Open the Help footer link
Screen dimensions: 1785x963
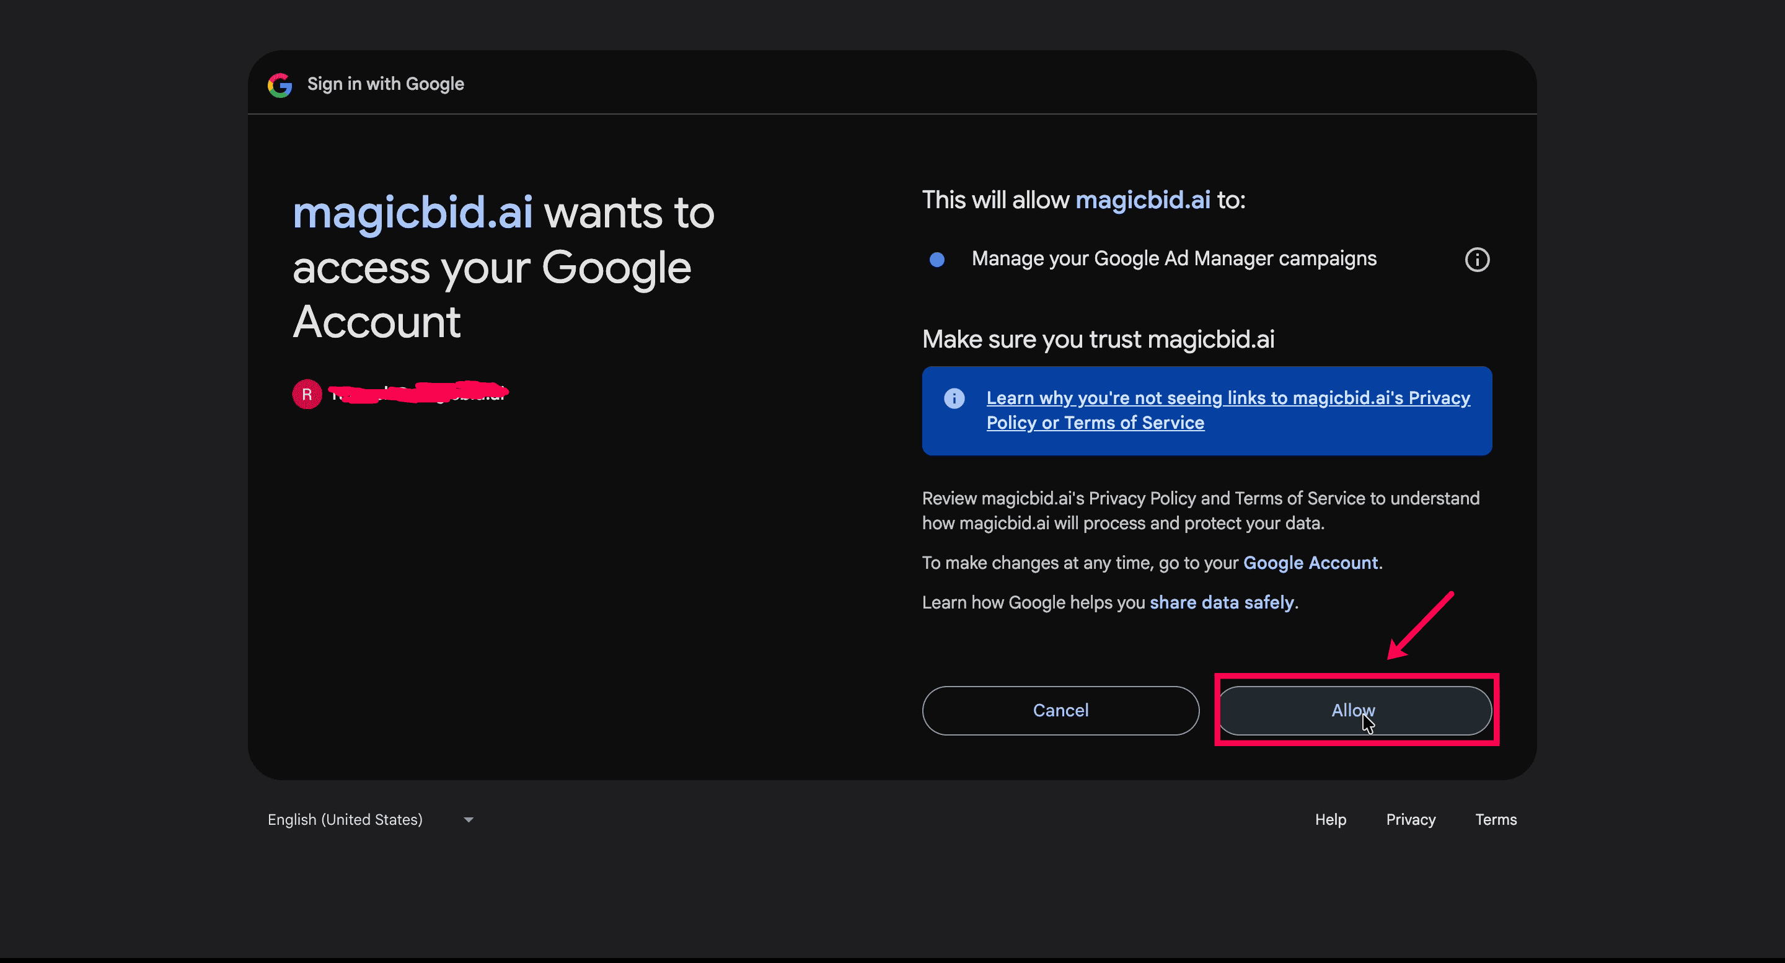[1331, 820]
